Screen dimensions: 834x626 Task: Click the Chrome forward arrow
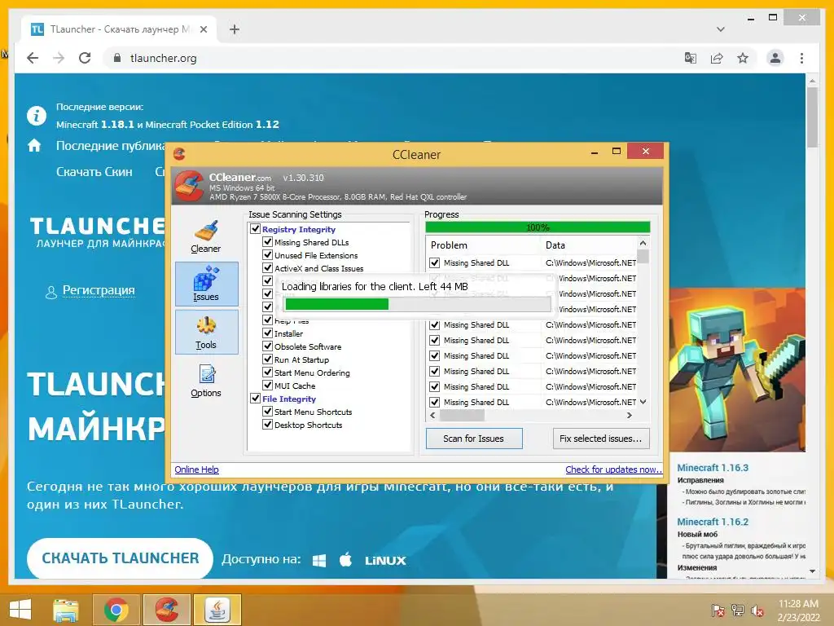[x=59, y=58]
